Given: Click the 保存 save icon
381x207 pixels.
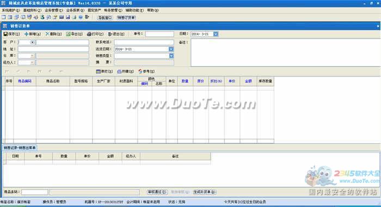Looking at the screenshot, I should point(5,34).
